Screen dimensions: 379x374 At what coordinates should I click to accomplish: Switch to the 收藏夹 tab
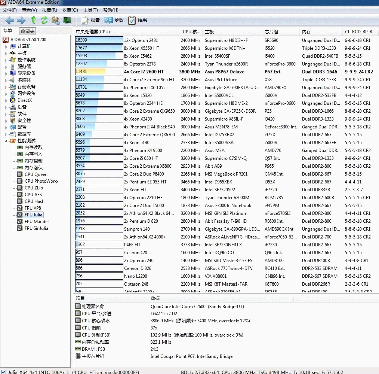click(28, 31)
